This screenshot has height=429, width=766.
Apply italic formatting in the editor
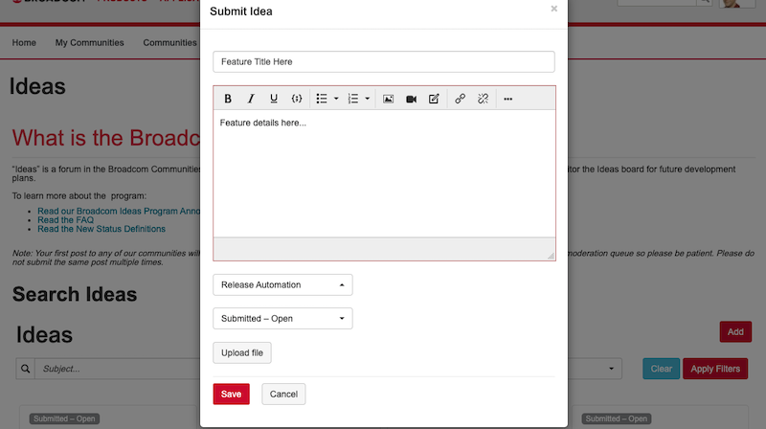click(x=251, y=99)
